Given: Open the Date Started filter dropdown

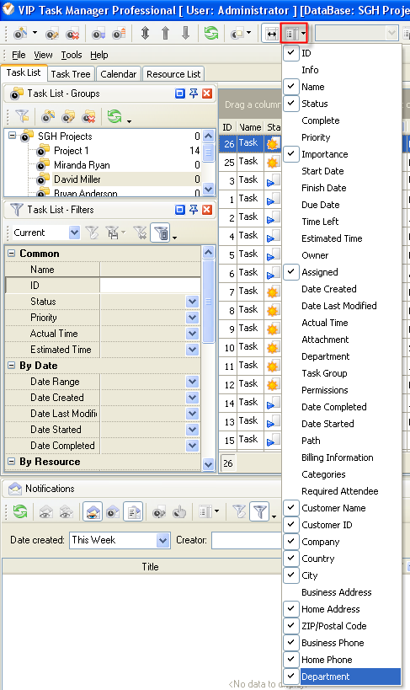Looking at the screenshot, I should click(192, 430).
